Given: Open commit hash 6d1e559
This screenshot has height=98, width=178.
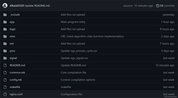Looking at the screenshot, I should click(128, 6).
